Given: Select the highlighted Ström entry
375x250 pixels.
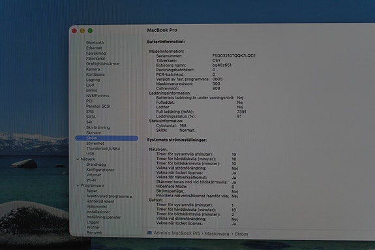Looking at the screenshot, I should tap(106, 138).
